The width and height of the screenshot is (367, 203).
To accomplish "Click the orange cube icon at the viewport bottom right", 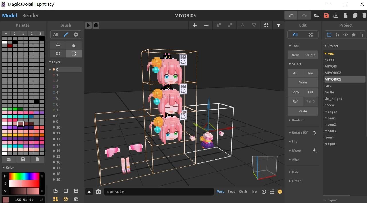I will click(280, 192).
